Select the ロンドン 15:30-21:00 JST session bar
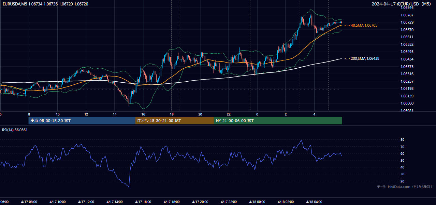436x205 pixels. click(175, 121)
